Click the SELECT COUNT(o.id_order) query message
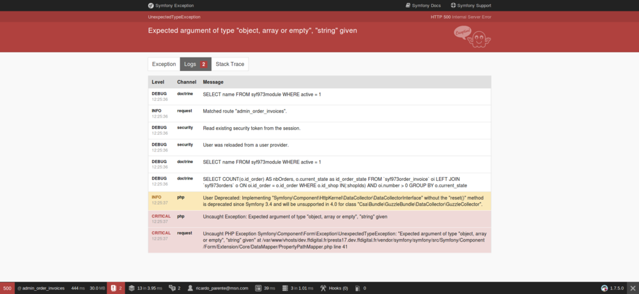The width and height of the screenshot is (639, 294). click(335, 182)
